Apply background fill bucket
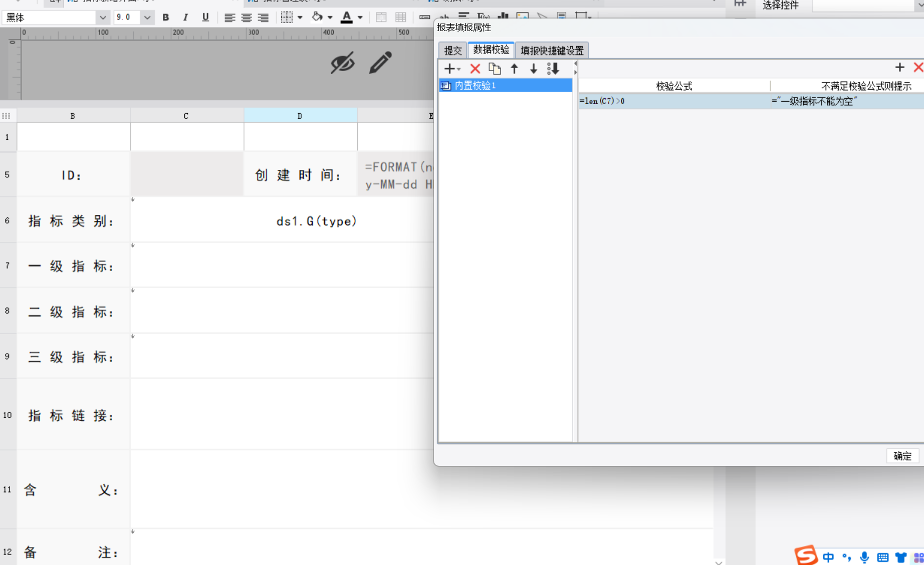Viewport: 924px width, 565px height. [317, 18]
